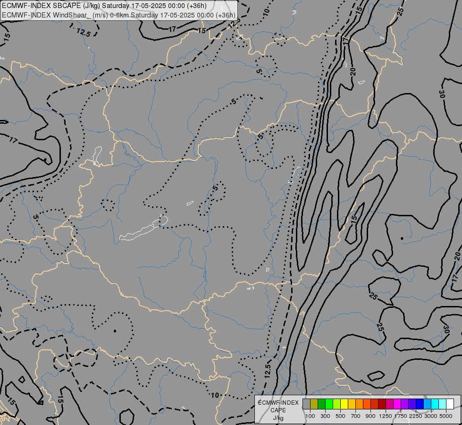Select the bright magenta legend swatch
This screenshot has height=425, width=462.
coord(397,404)
